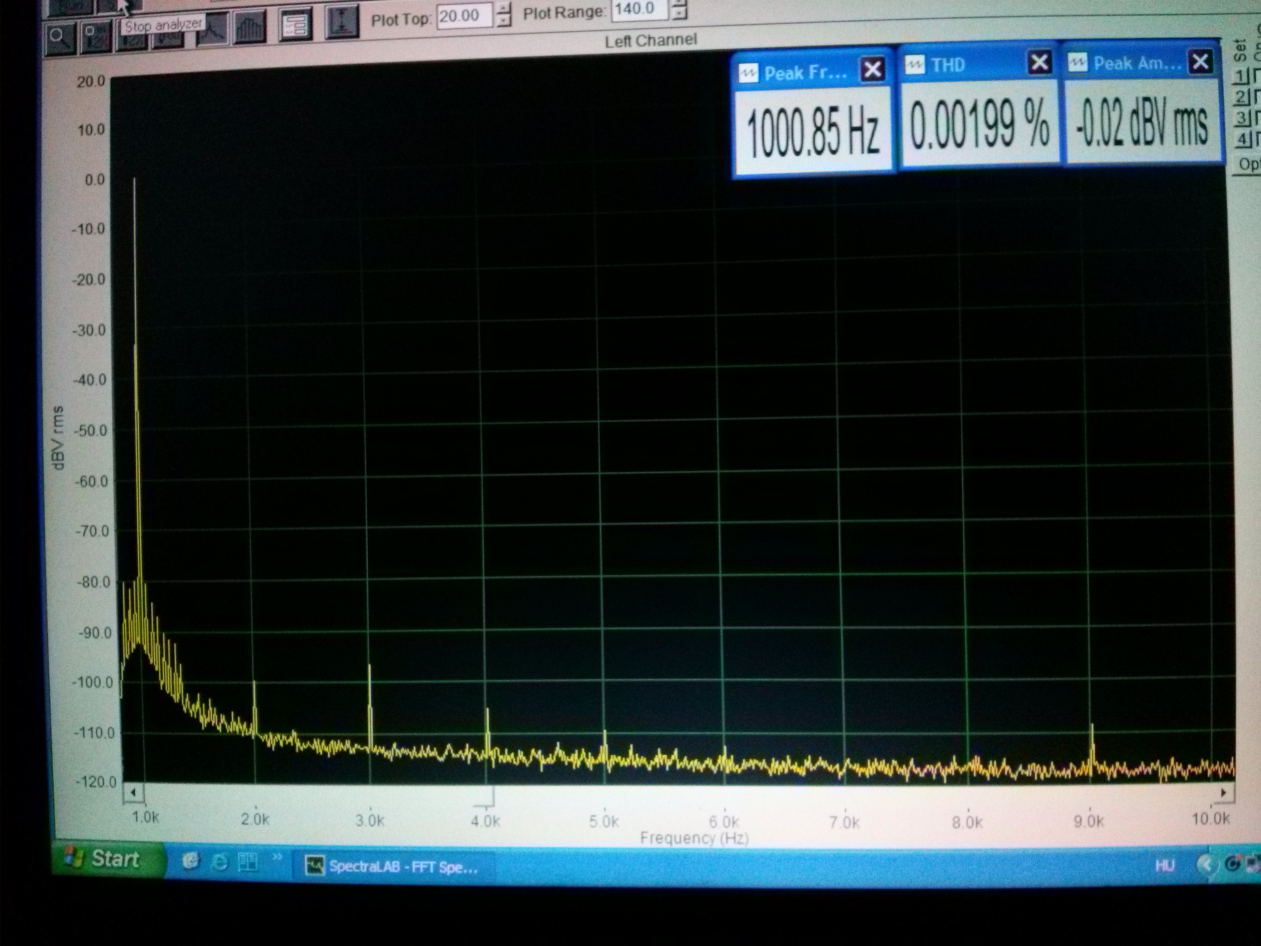Click the small wave icon on THD window

pos(914,64)
